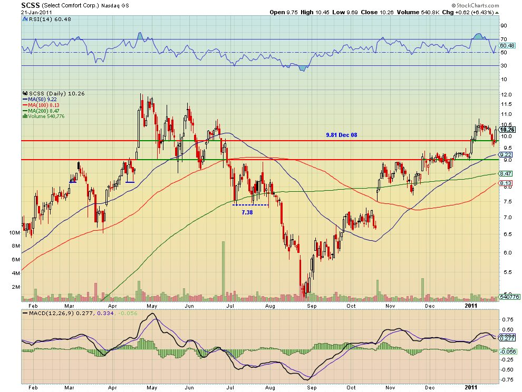Click the volume bars legend icon
This screenshot has height=392, width=522.
tap(25, 116)
